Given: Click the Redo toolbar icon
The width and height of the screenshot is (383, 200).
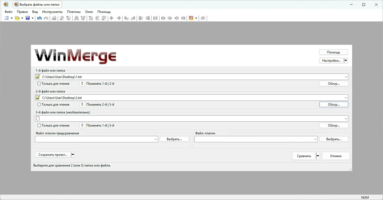Looking at the screenshot, I should (46, 18).
